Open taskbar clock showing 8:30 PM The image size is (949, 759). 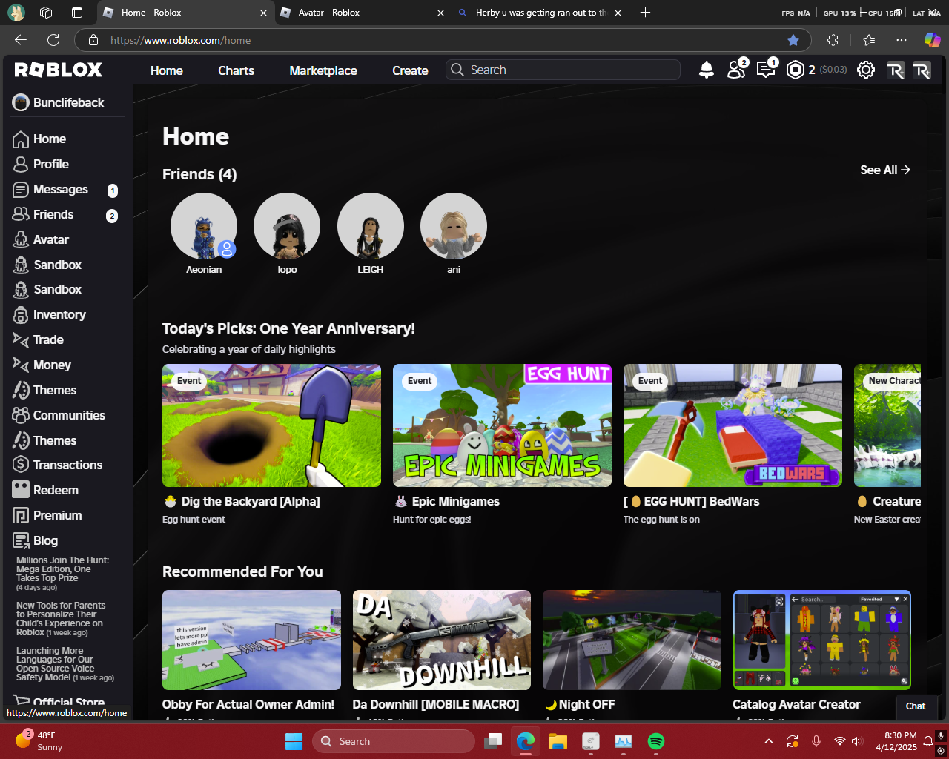pyautogui.click(x=896, y=741)
